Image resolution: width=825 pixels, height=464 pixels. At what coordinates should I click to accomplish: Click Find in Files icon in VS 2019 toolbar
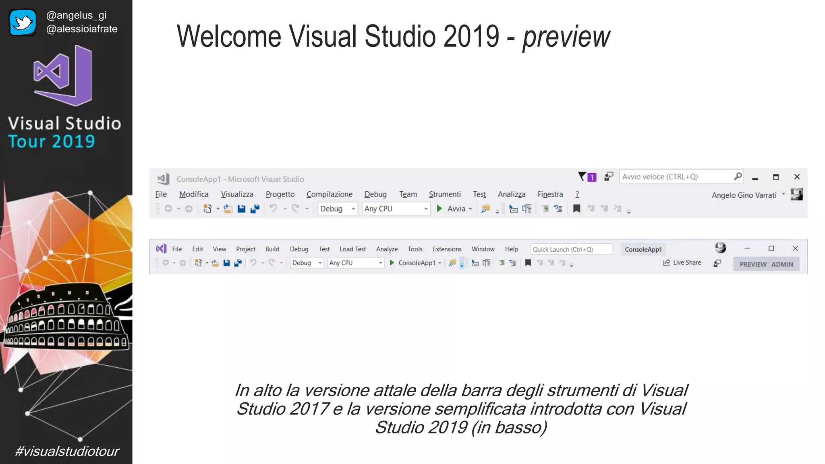click(x=452, y=263)
